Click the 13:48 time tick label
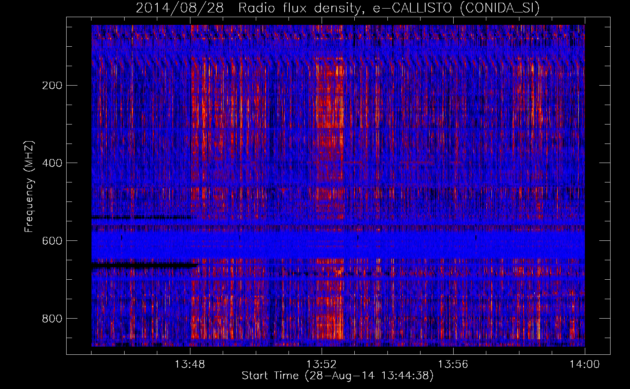Image resolution: width=630 pixels, height=389 pixels. [x=190, y=364]
